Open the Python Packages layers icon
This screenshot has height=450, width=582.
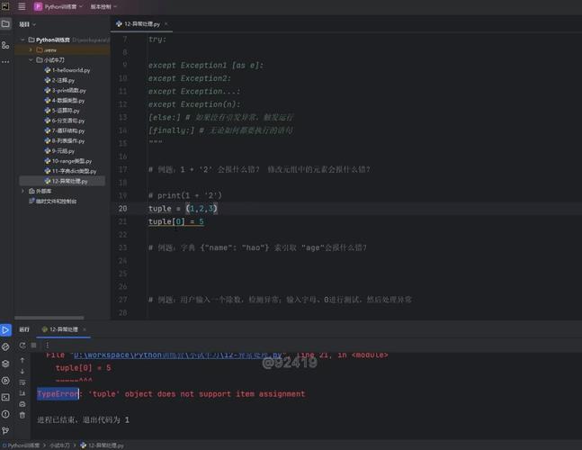(5, 364)
